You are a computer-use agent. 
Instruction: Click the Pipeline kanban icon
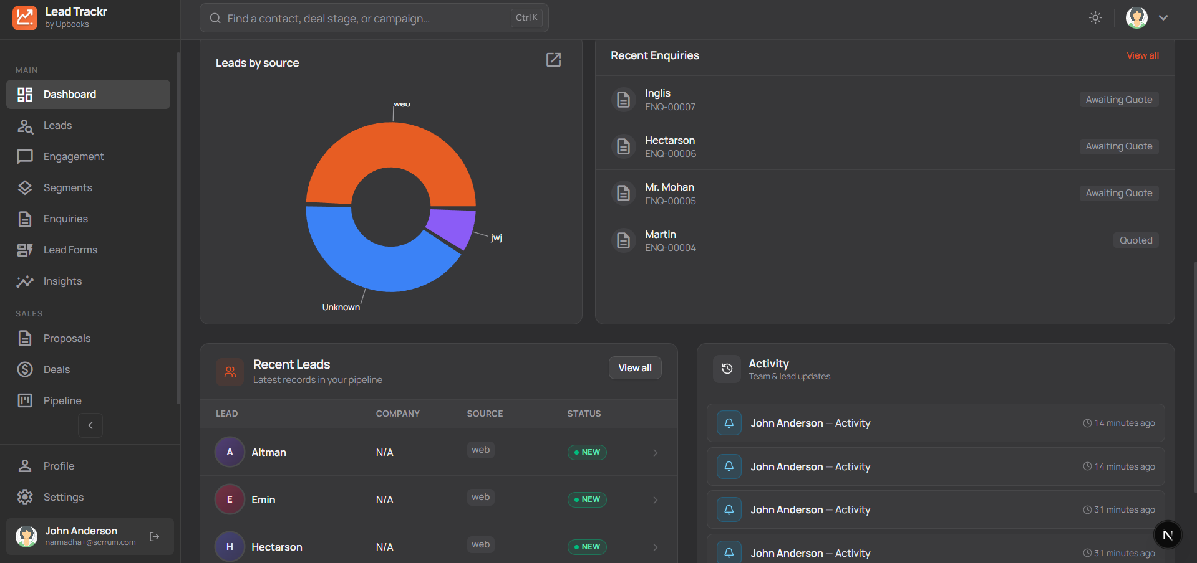click(x=25, y=400)
